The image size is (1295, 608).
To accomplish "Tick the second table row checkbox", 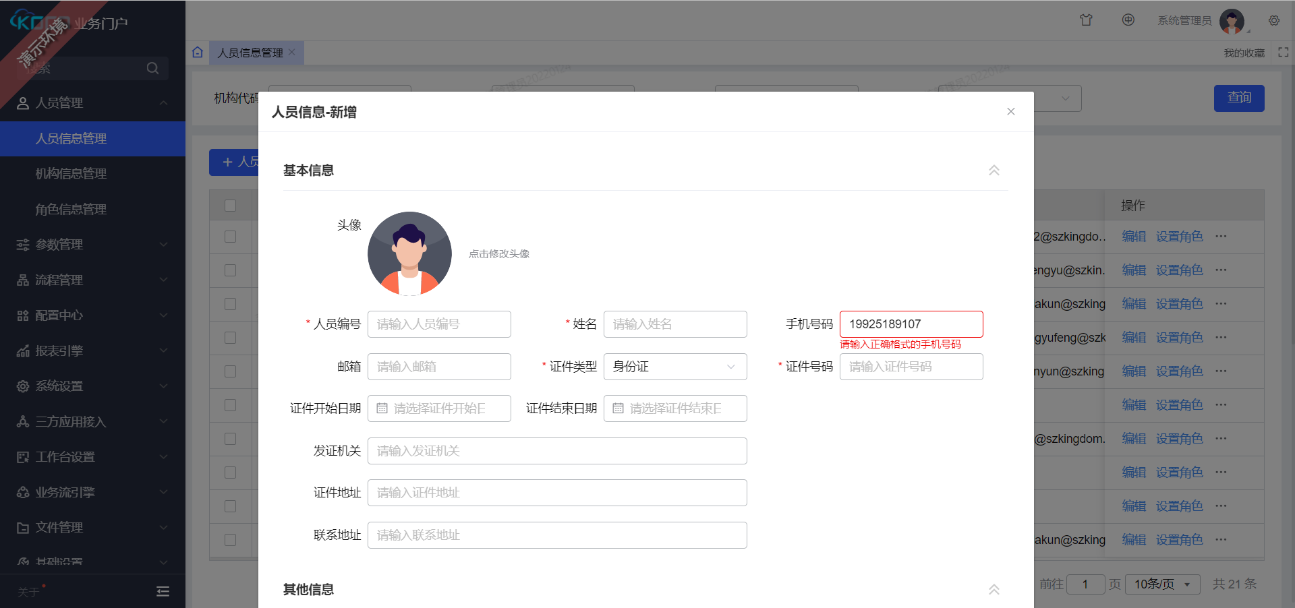I will (x=230, y=270).
